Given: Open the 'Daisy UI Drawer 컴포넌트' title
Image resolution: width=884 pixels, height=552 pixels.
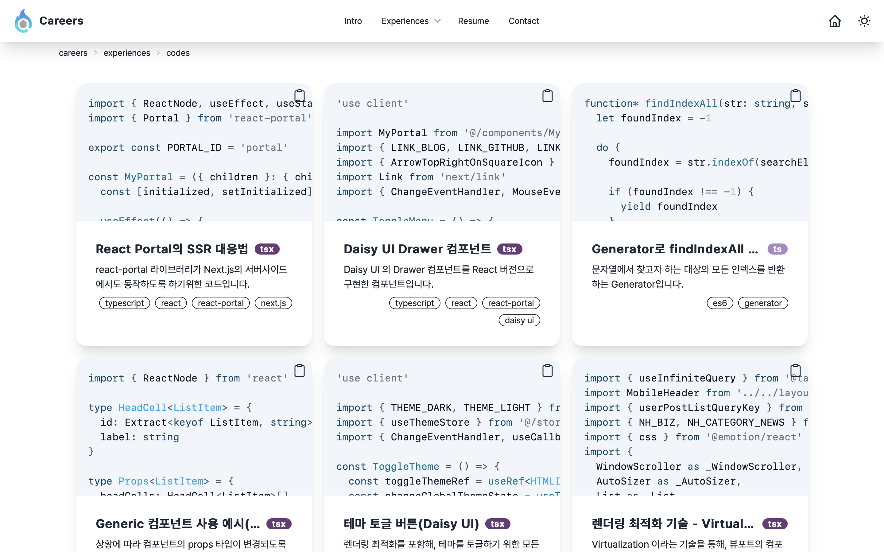Looking at the screenshot, I should pyautogui.click(x=417, y=249).
